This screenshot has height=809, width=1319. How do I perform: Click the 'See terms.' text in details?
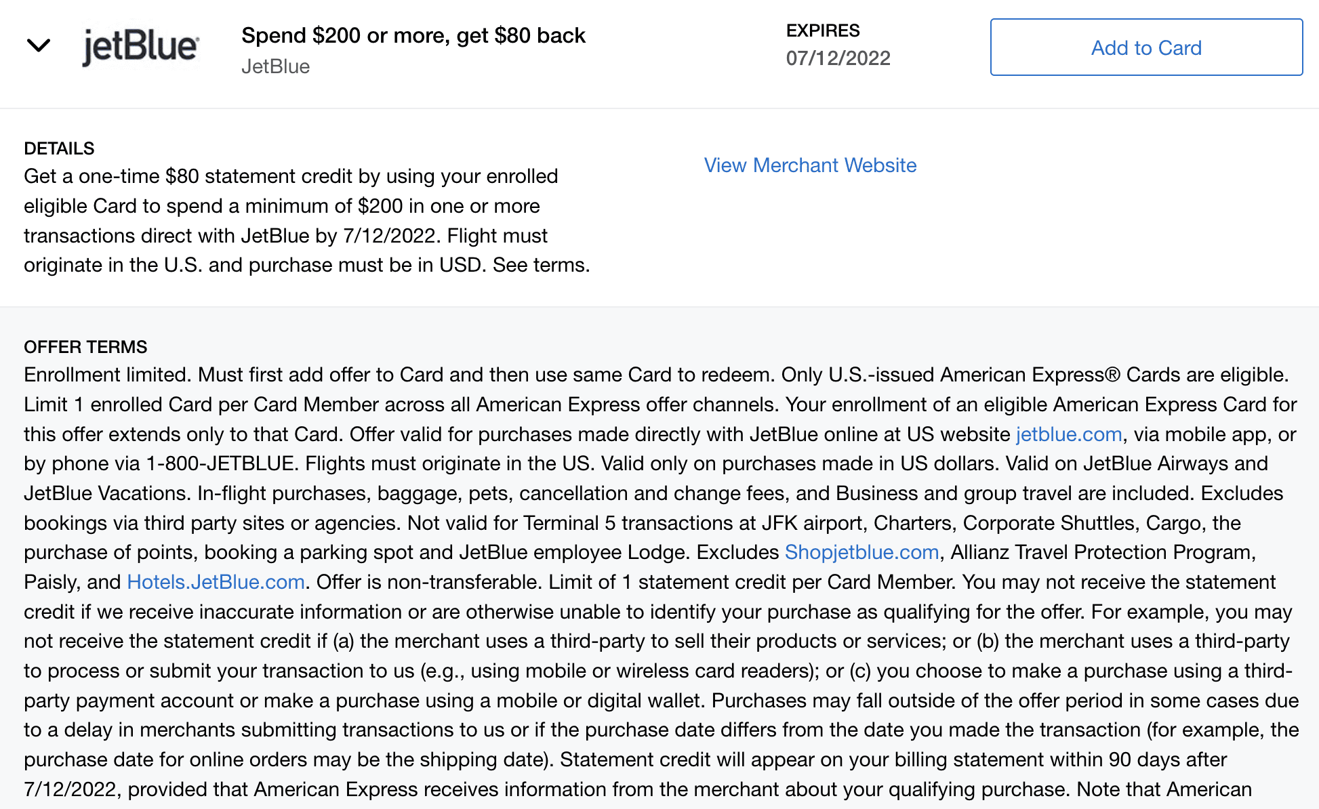coord(542,265)
